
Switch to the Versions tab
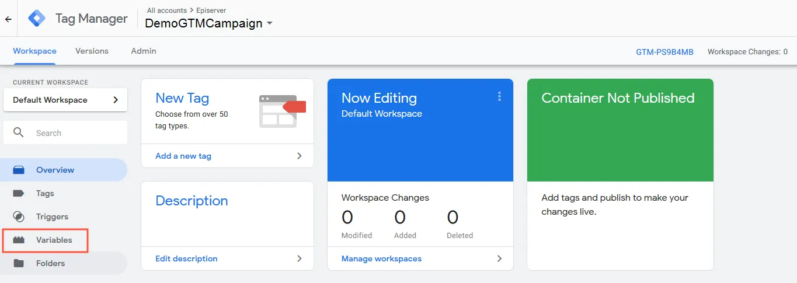click(92, 51)
